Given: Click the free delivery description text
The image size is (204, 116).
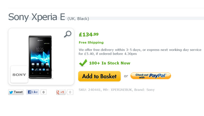Looking at the screenshot, I should pos(140,52).
